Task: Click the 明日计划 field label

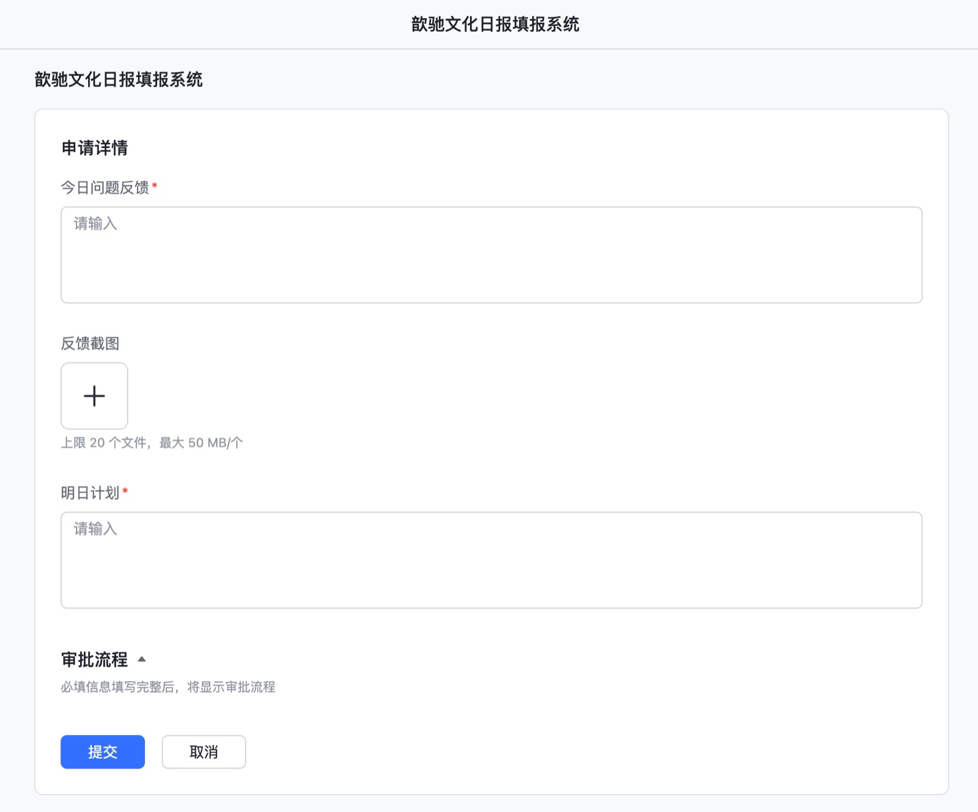Action: [90, 492]
